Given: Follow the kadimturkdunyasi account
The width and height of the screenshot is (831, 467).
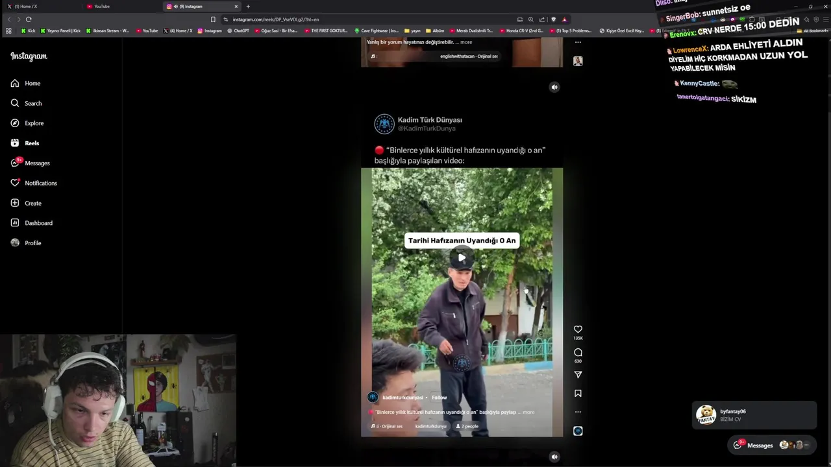Looking at the screenshot, I should click(440, 398).
